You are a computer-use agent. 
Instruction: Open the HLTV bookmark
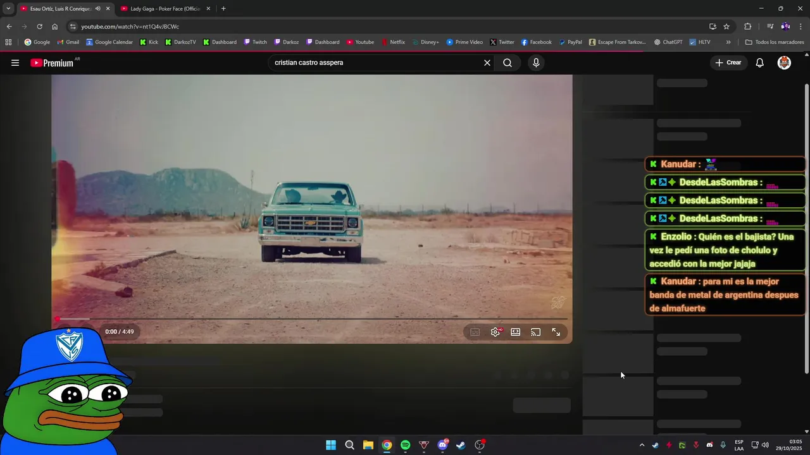(700, 42)
